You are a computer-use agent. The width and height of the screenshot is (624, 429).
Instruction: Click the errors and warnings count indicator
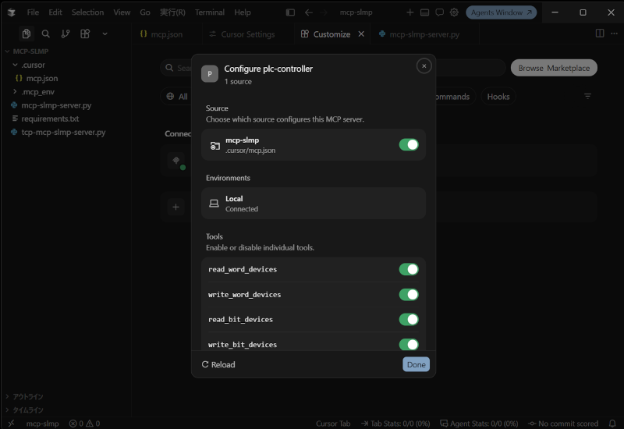tap(84, 424)
